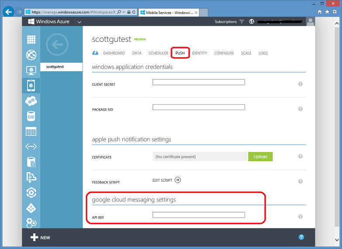Switch to the Data tab
Viewport: 342px width, 249px height.
click(137, 53)
